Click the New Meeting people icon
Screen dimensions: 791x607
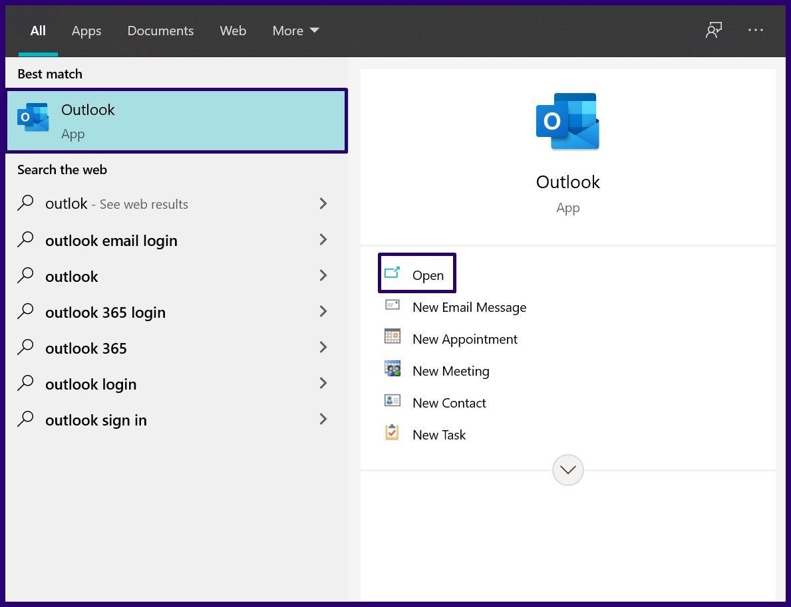pyautogui.click(x=392, y=368)
